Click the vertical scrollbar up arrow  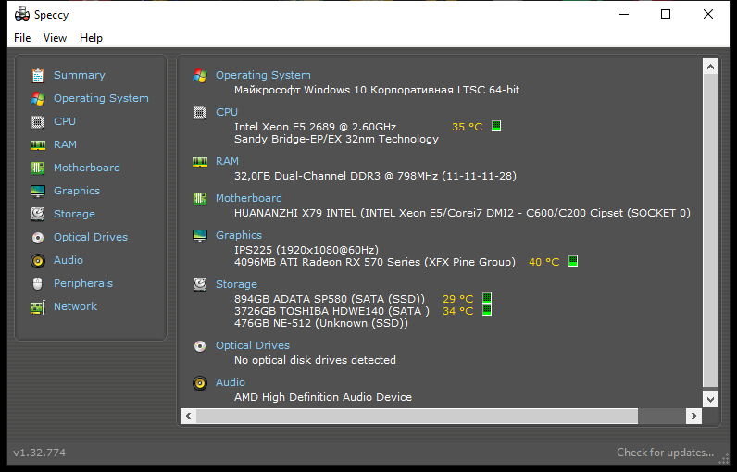tap(710, 67)
